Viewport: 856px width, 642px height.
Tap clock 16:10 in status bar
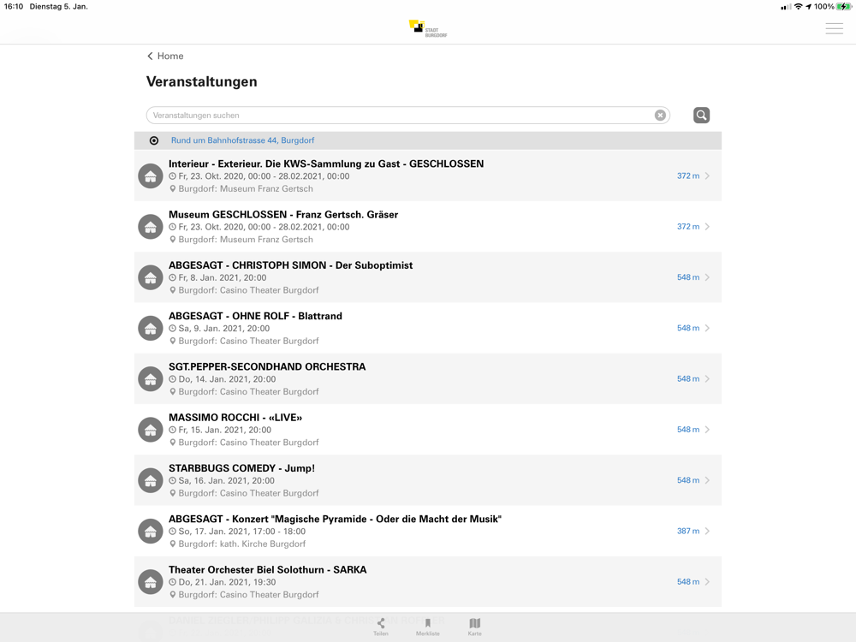point(14,7)
